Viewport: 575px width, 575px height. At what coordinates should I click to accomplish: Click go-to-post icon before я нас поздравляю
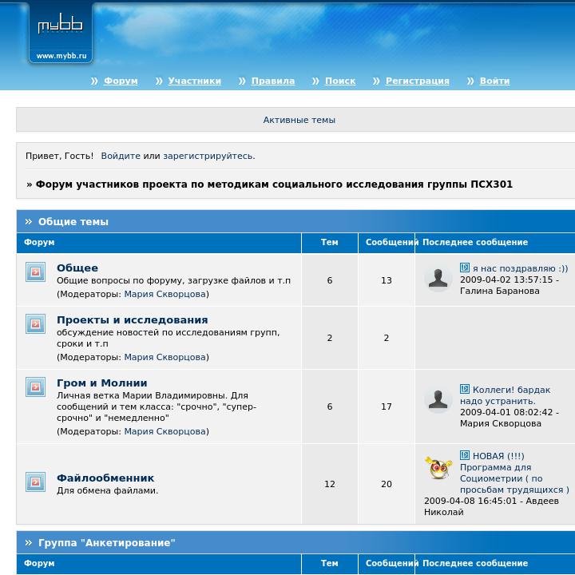(x=465, y=268)
